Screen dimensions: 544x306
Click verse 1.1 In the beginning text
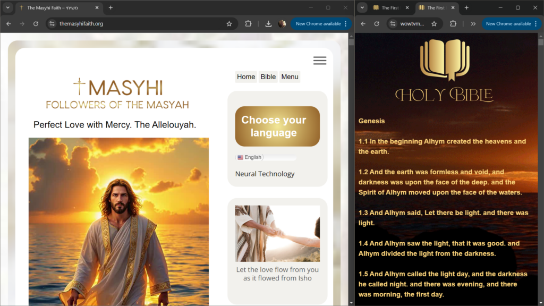pos(442,147)
